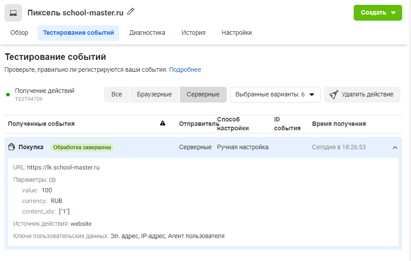The height and width of the screenshot is (261, 411).
Task: Click the TEST94759 test code
Action: pyautogui.click(x=29, y=99)
